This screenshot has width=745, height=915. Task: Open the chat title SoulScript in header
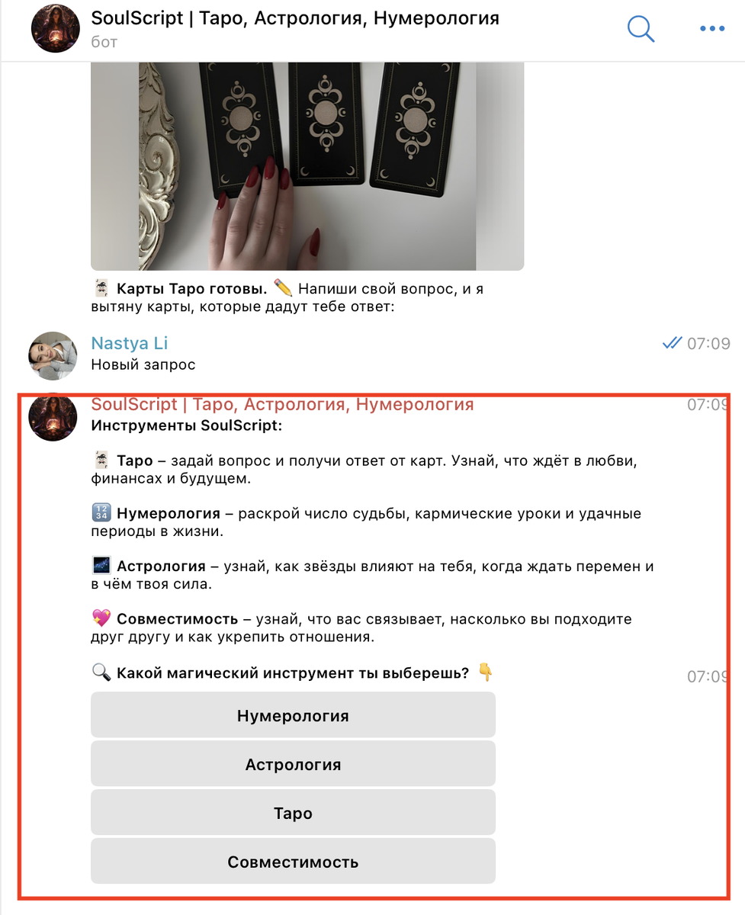(295, 18)
